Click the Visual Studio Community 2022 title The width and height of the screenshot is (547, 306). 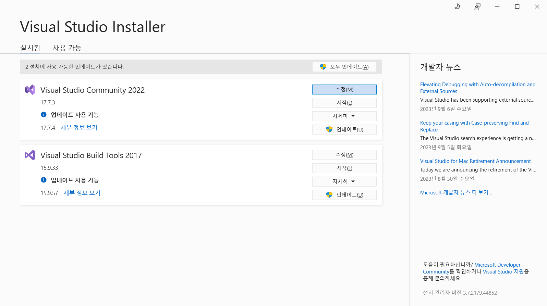click(x=93, y=90)
